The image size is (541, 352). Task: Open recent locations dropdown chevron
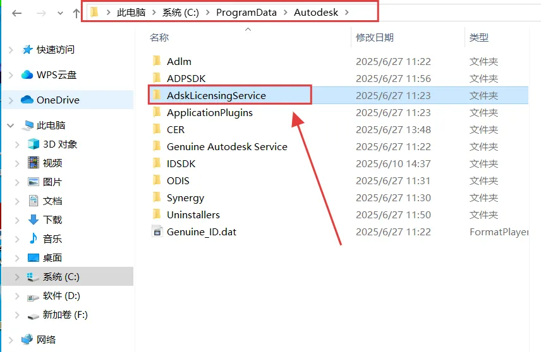pos(61,13)
